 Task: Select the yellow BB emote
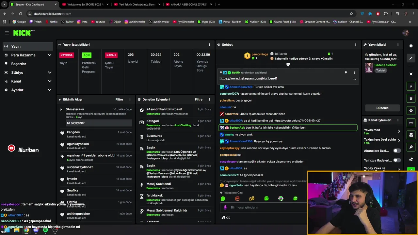252,198
